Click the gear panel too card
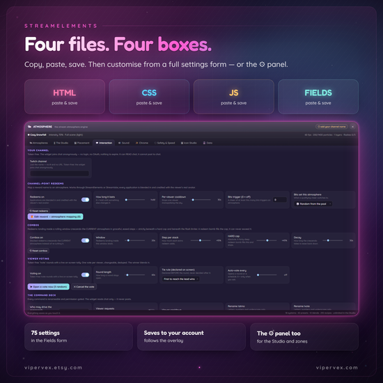 point(304,337)
